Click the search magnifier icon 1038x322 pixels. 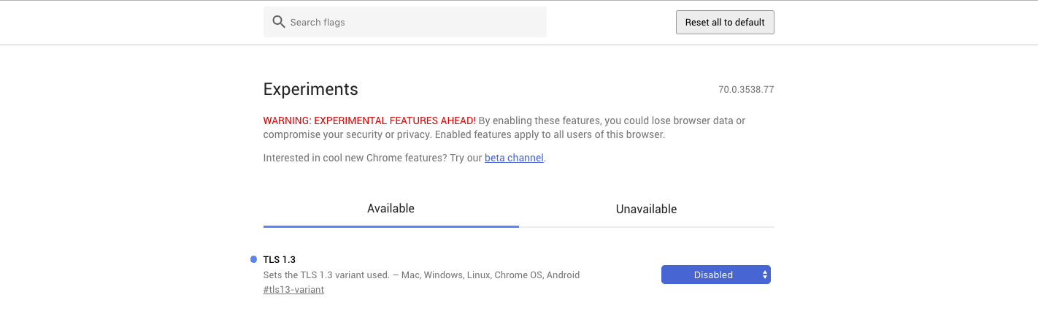pyautogui.click(x=278, y=22)
